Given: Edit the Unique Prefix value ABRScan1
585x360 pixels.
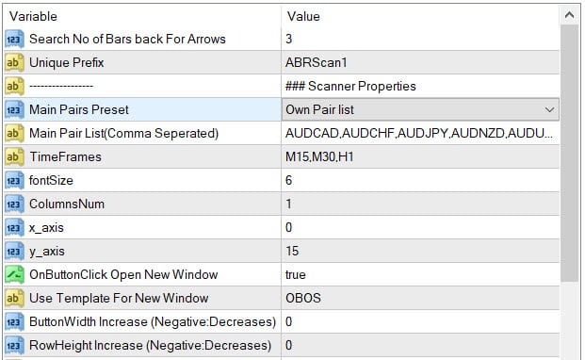Looking at the screenshot, I should click(x=420, y=63).
